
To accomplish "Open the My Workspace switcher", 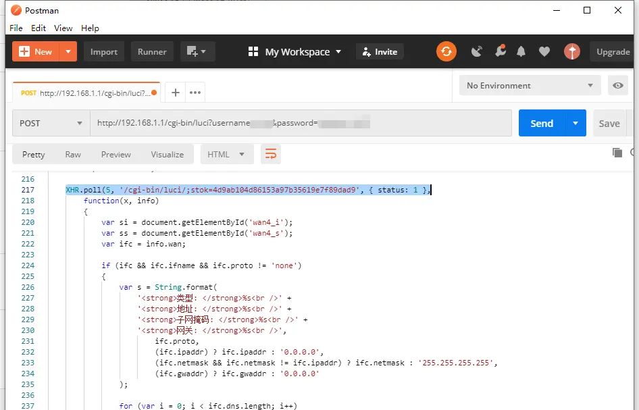I will click(x=295, y=52).
